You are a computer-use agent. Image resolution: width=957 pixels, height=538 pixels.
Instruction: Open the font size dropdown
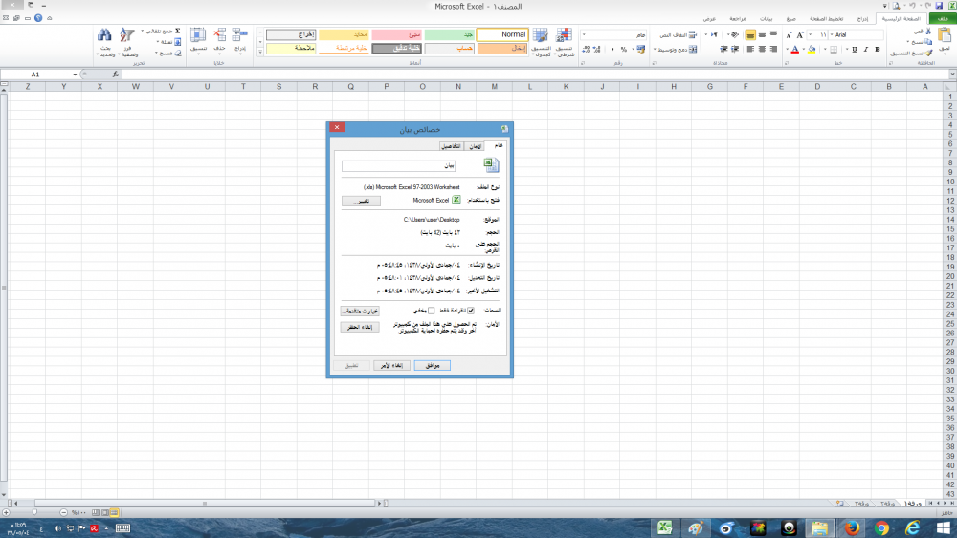pyautogui.click(x=810, y=35)
